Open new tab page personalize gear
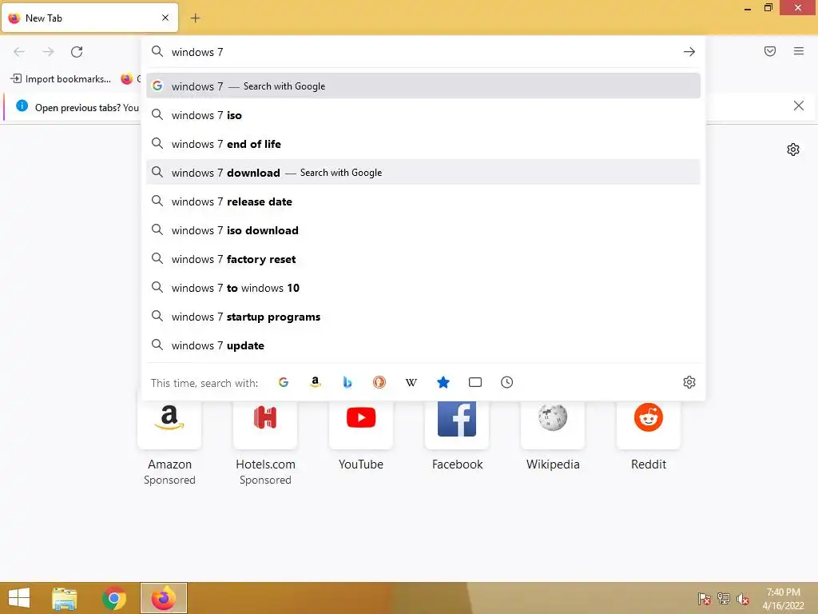Viewport: 818px width, 614px height. click(793, 150)
